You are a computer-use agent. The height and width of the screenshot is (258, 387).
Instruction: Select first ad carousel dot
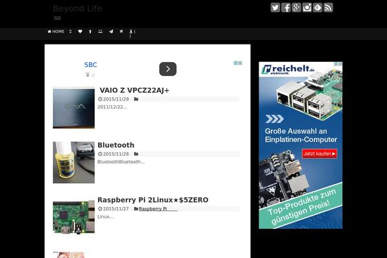[x=87, y=75]
